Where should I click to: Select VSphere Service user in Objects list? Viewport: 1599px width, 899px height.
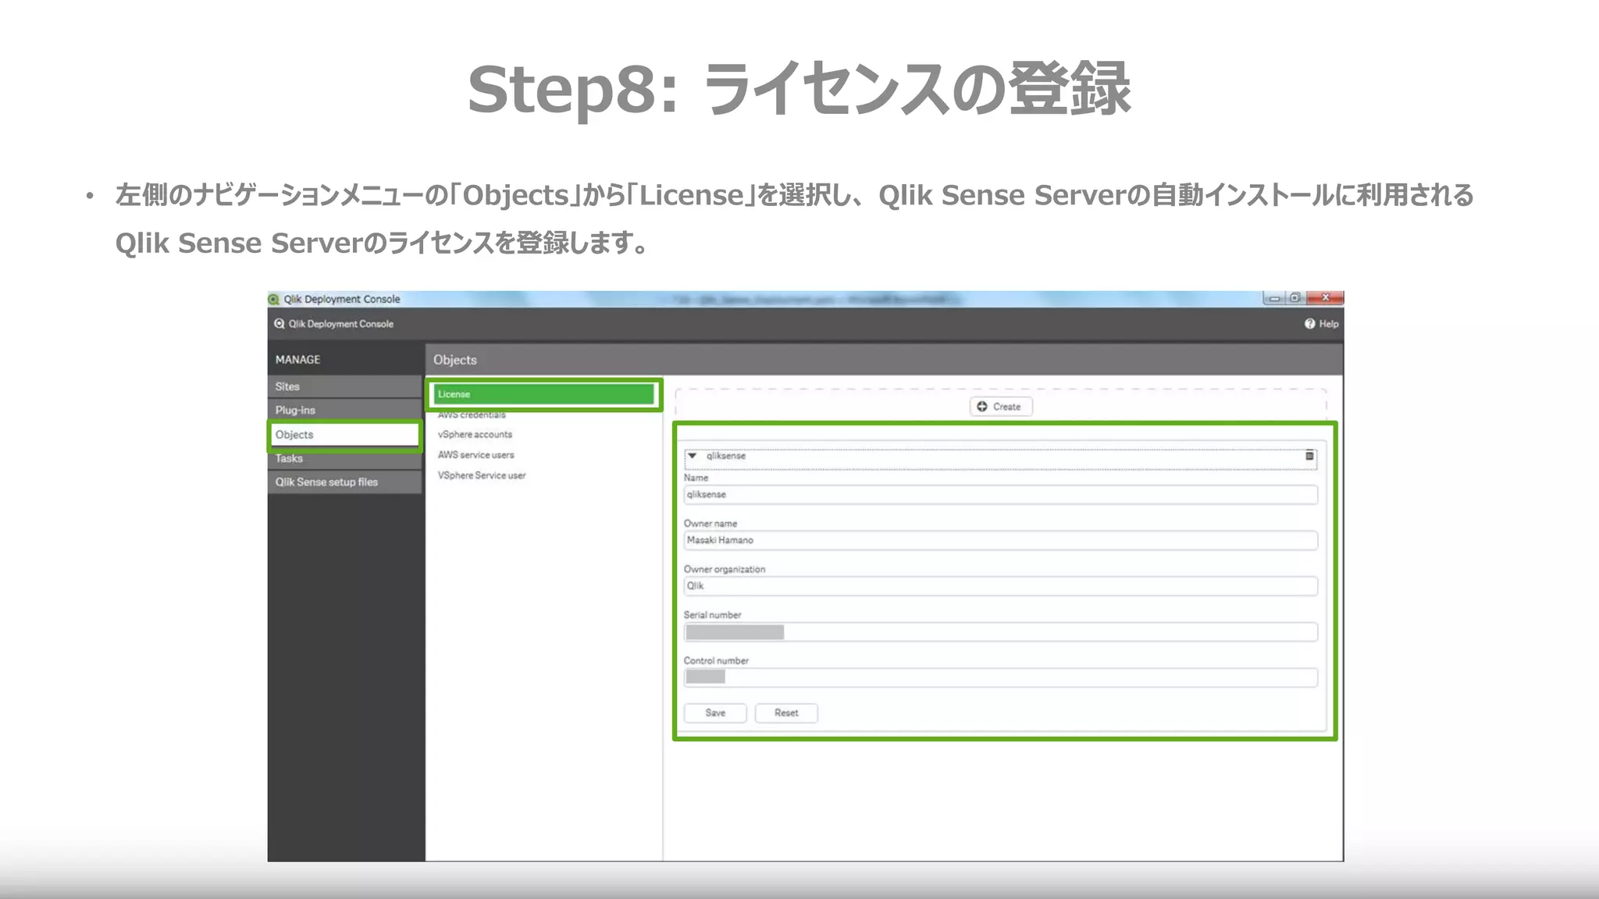point(482,475)
